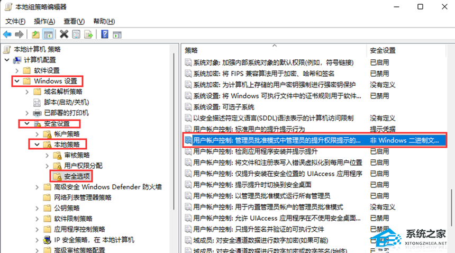
Task: Expand the 软件设置 tree node
Action: (17, 71)
